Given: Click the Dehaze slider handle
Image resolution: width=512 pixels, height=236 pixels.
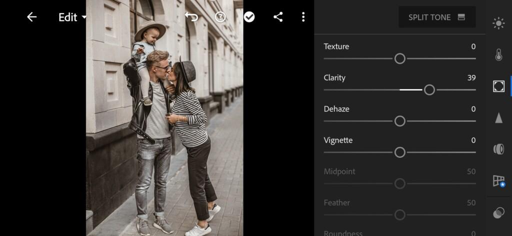Looking at the screenshot, I should point(399,121).
